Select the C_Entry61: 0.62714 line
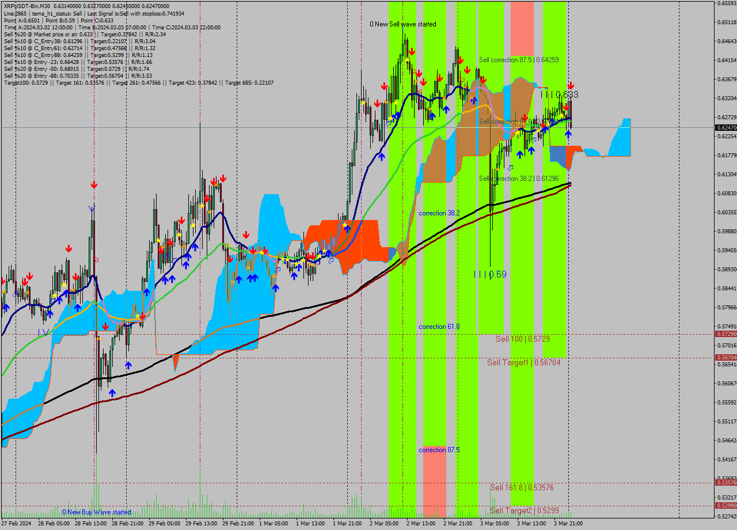 tap(79, 48)
